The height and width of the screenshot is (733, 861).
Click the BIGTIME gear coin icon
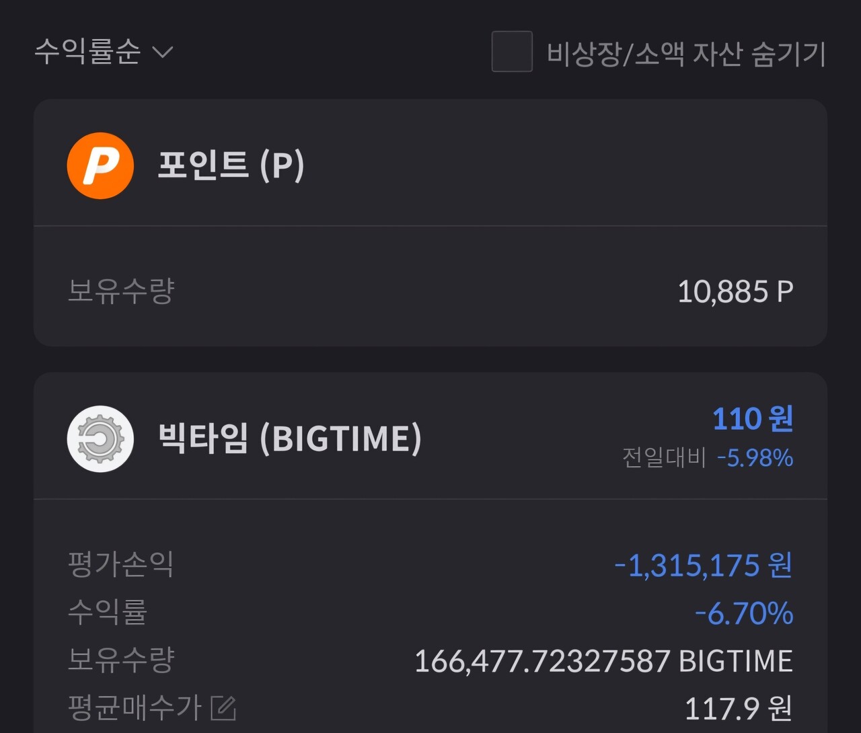coord(100,437)
